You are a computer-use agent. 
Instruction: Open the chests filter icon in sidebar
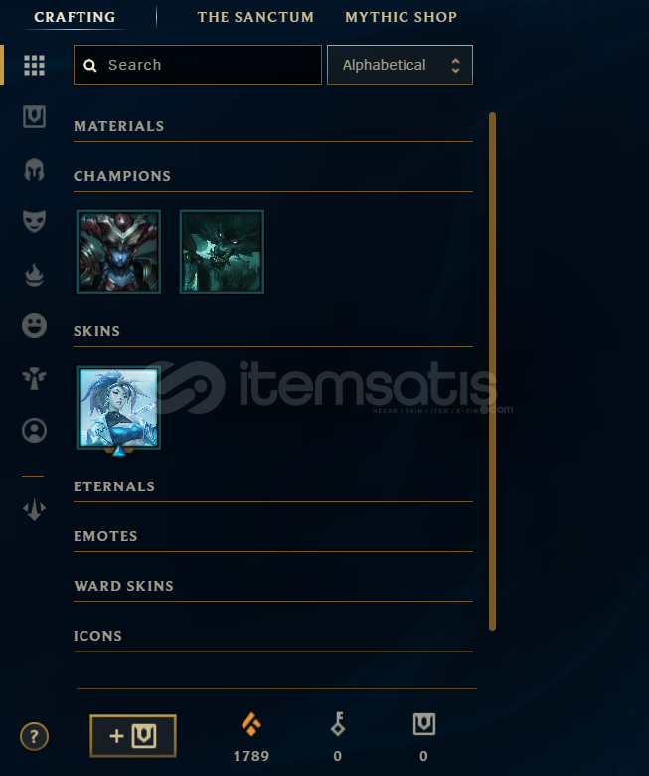point(34,116)
